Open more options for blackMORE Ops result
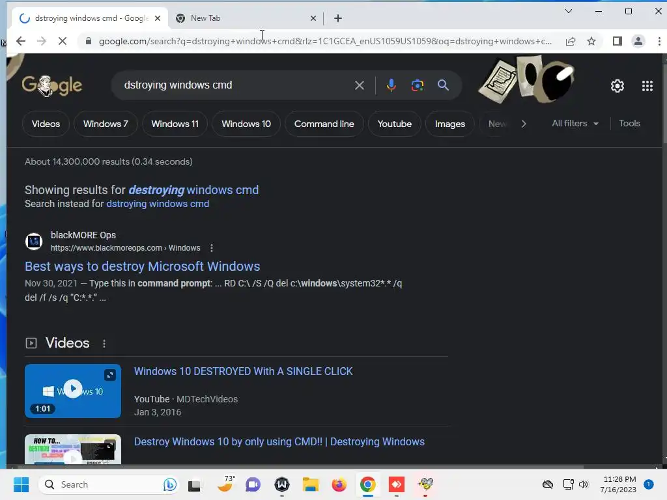 pos(212,248)
